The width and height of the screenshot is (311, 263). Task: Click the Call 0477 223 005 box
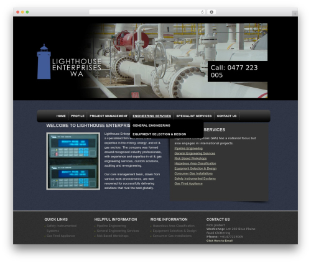pos(238,72)
